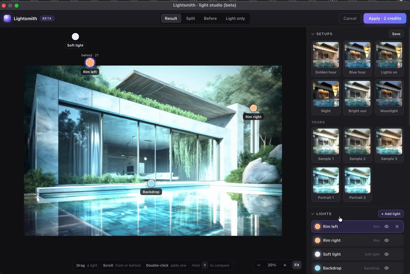Collapse the Setups section
410x274 pixels.
click(x=313, y=34)
